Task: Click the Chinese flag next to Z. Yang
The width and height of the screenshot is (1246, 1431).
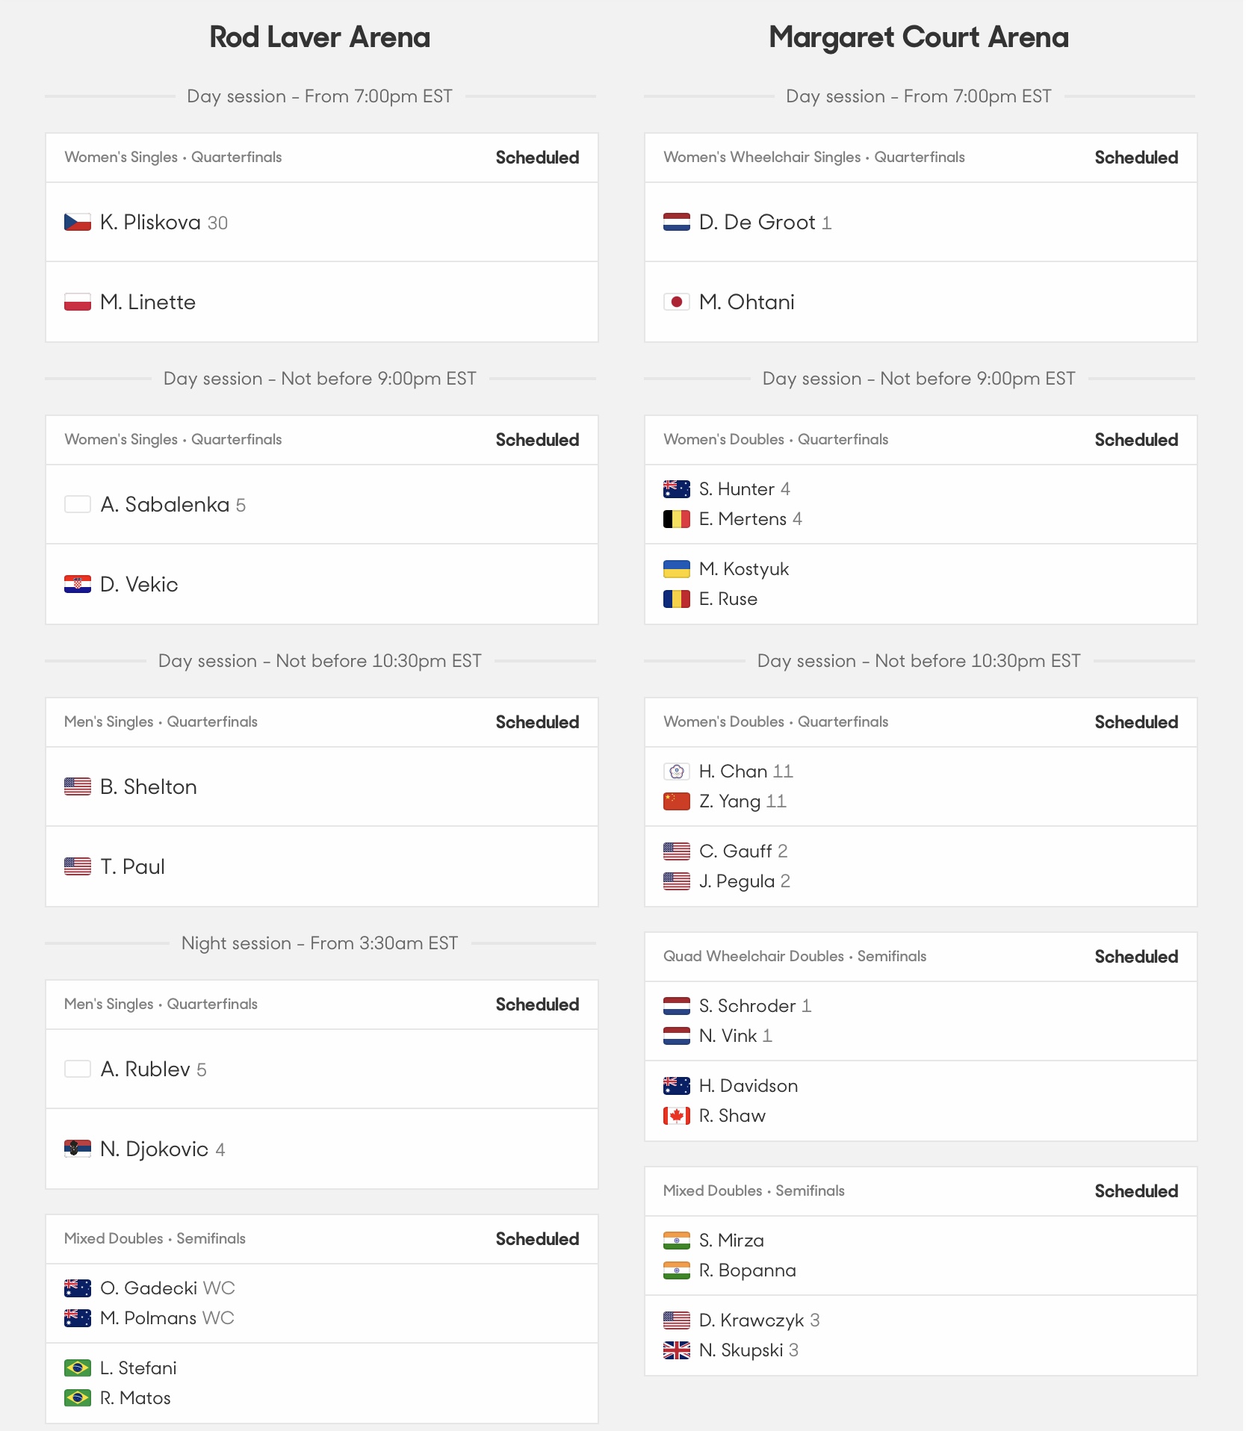Action: click(677, 801)
